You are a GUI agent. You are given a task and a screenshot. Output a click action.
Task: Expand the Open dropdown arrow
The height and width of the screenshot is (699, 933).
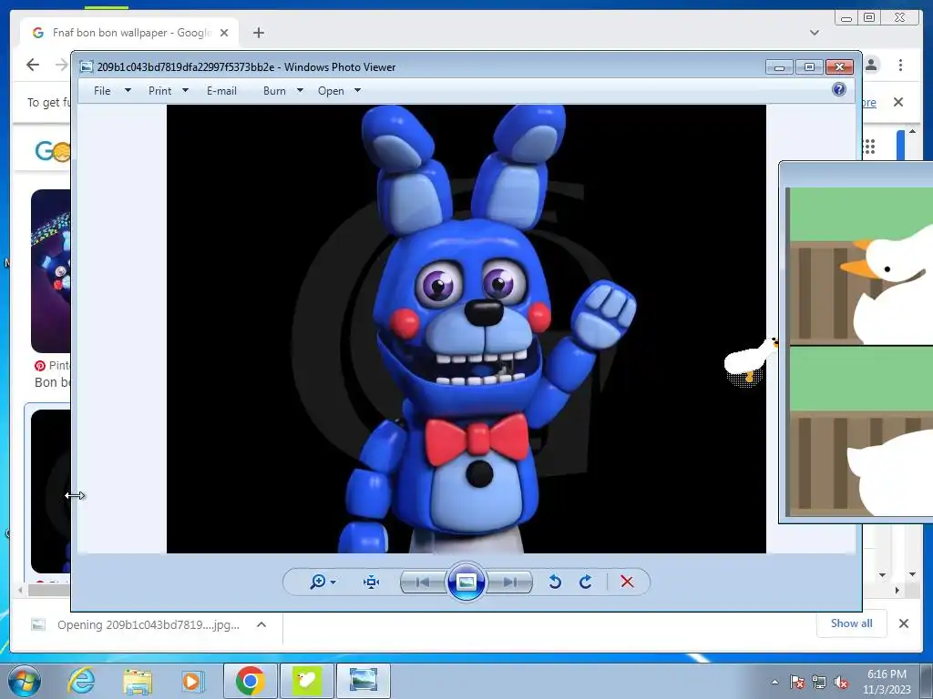pos(357,90)
